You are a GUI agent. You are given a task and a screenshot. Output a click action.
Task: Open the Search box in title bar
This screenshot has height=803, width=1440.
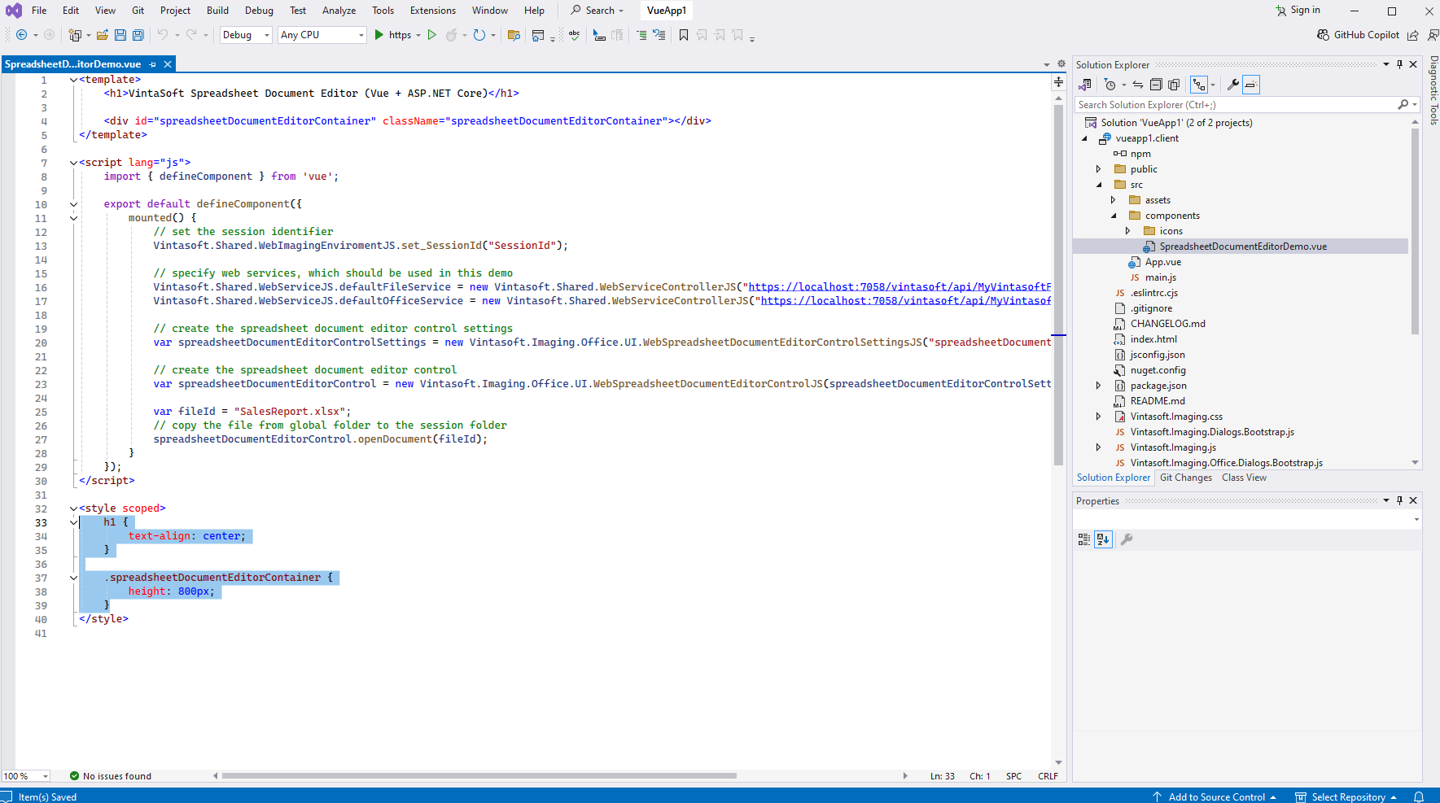[x=597, y=11]
